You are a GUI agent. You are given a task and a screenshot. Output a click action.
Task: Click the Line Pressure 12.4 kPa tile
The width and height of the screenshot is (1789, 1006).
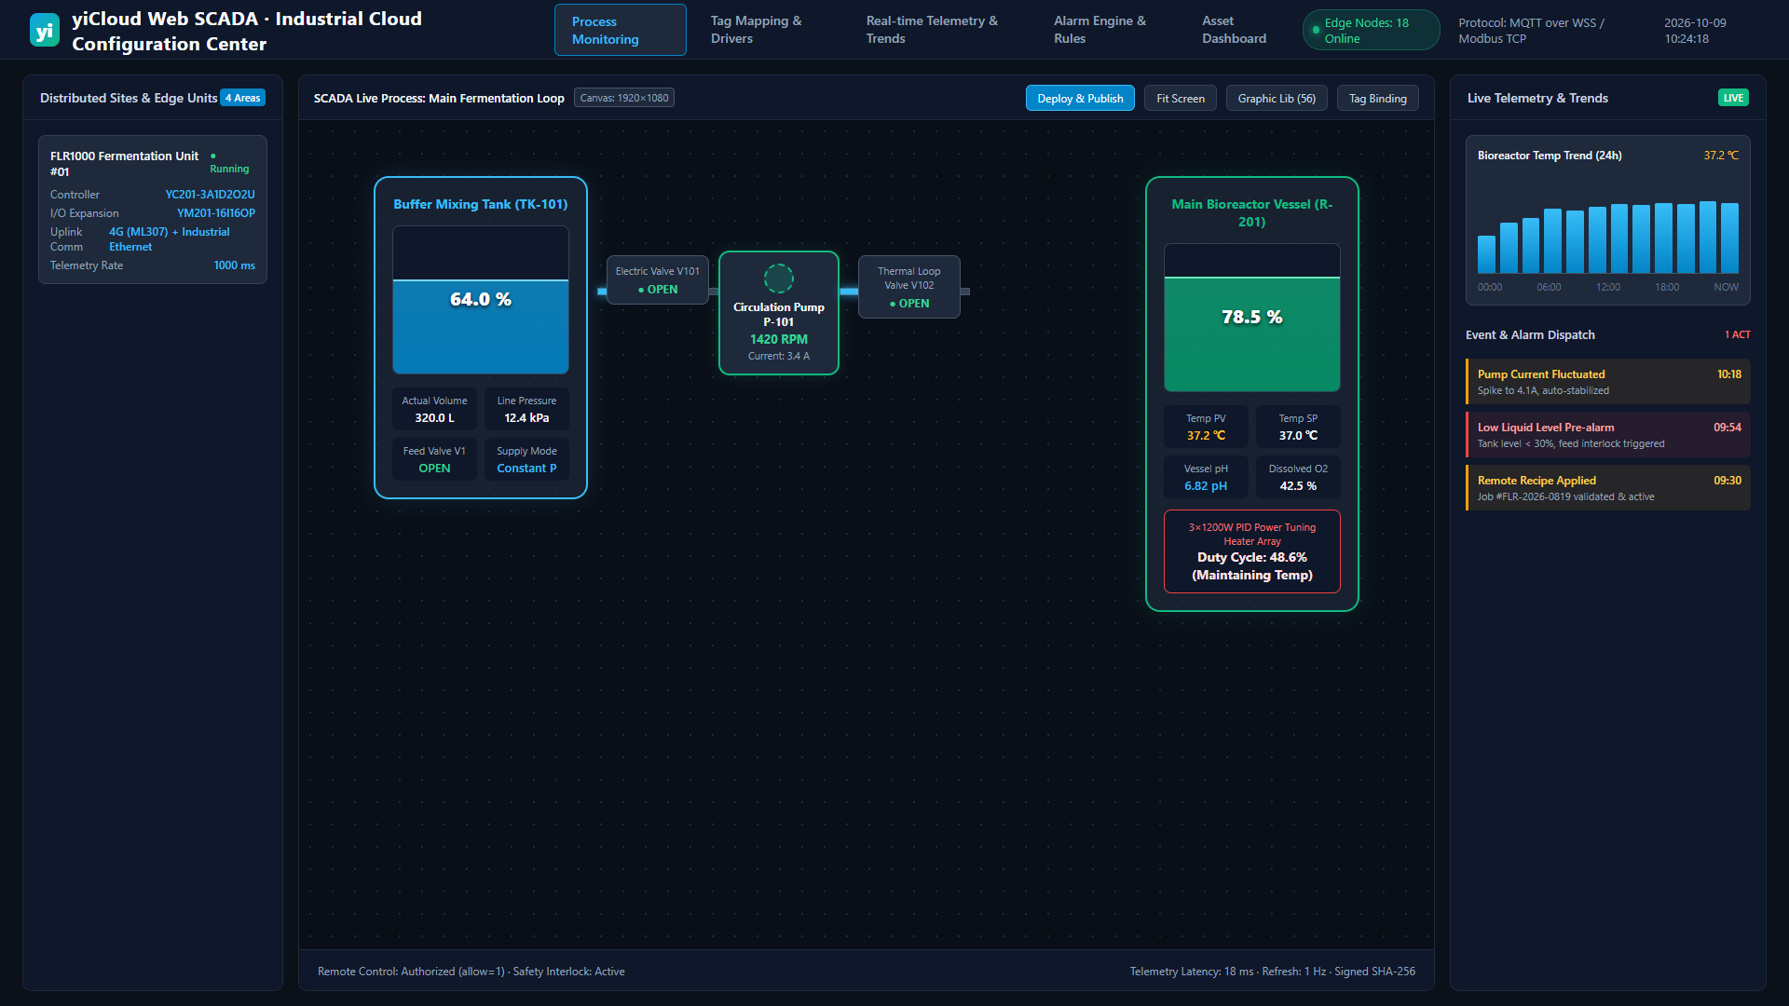[526, 409]
